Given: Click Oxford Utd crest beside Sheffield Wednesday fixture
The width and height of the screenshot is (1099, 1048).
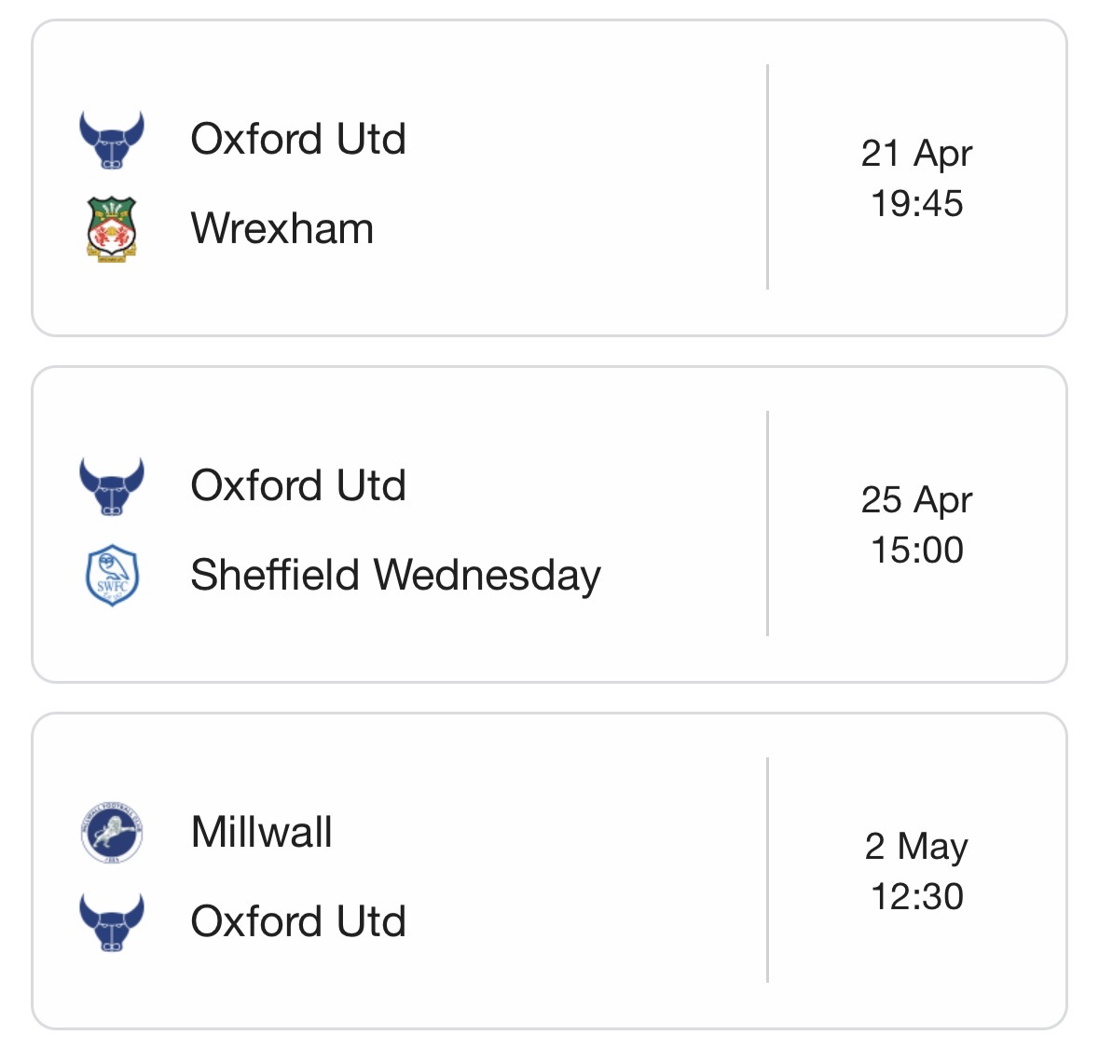Looking at the screenshot, I should pos(112,487).
